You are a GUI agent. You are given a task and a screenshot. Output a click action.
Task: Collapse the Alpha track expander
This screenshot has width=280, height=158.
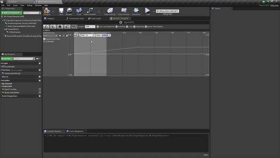click(44, 30)
